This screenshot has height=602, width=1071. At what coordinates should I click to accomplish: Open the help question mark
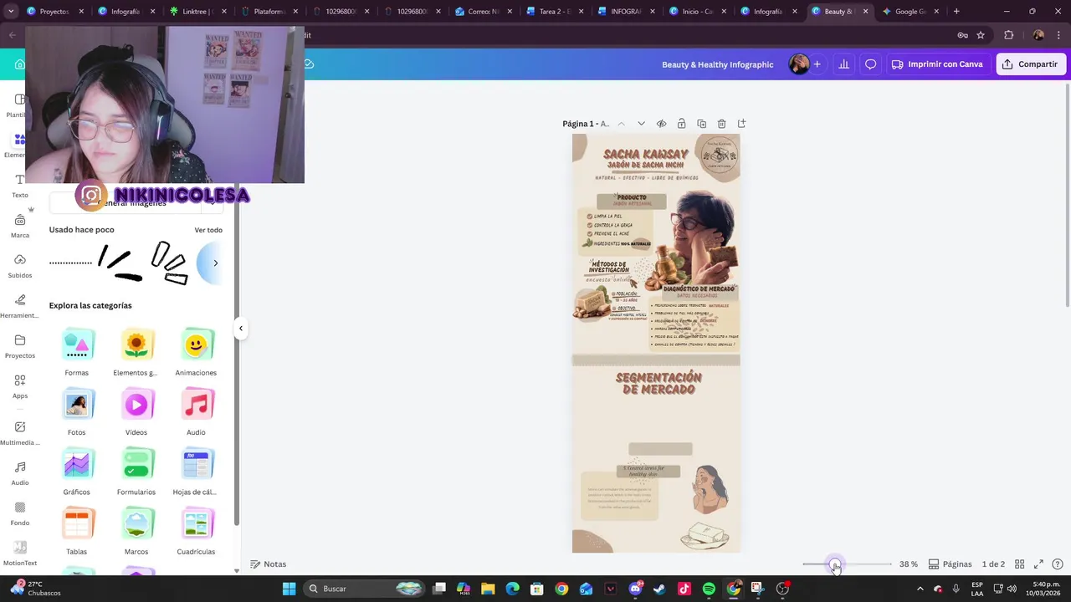[1058, 564]
